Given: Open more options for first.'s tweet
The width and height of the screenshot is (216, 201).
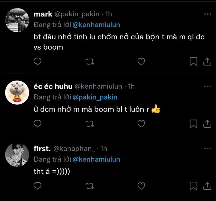Looking at the screenshot, I should (207, 148).
